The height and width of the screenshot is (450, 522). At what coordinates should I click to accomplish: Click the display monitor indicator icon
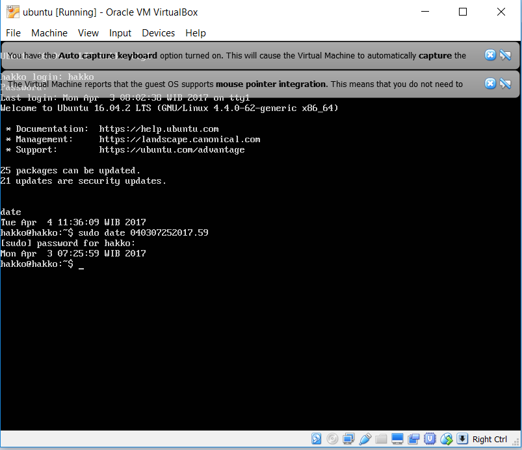point(397,439)
